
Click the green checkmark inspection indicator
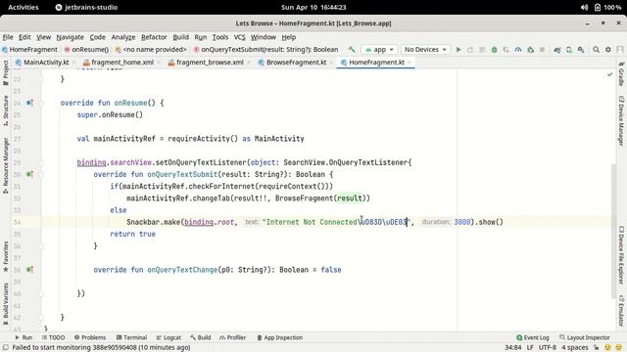(609, 74)
